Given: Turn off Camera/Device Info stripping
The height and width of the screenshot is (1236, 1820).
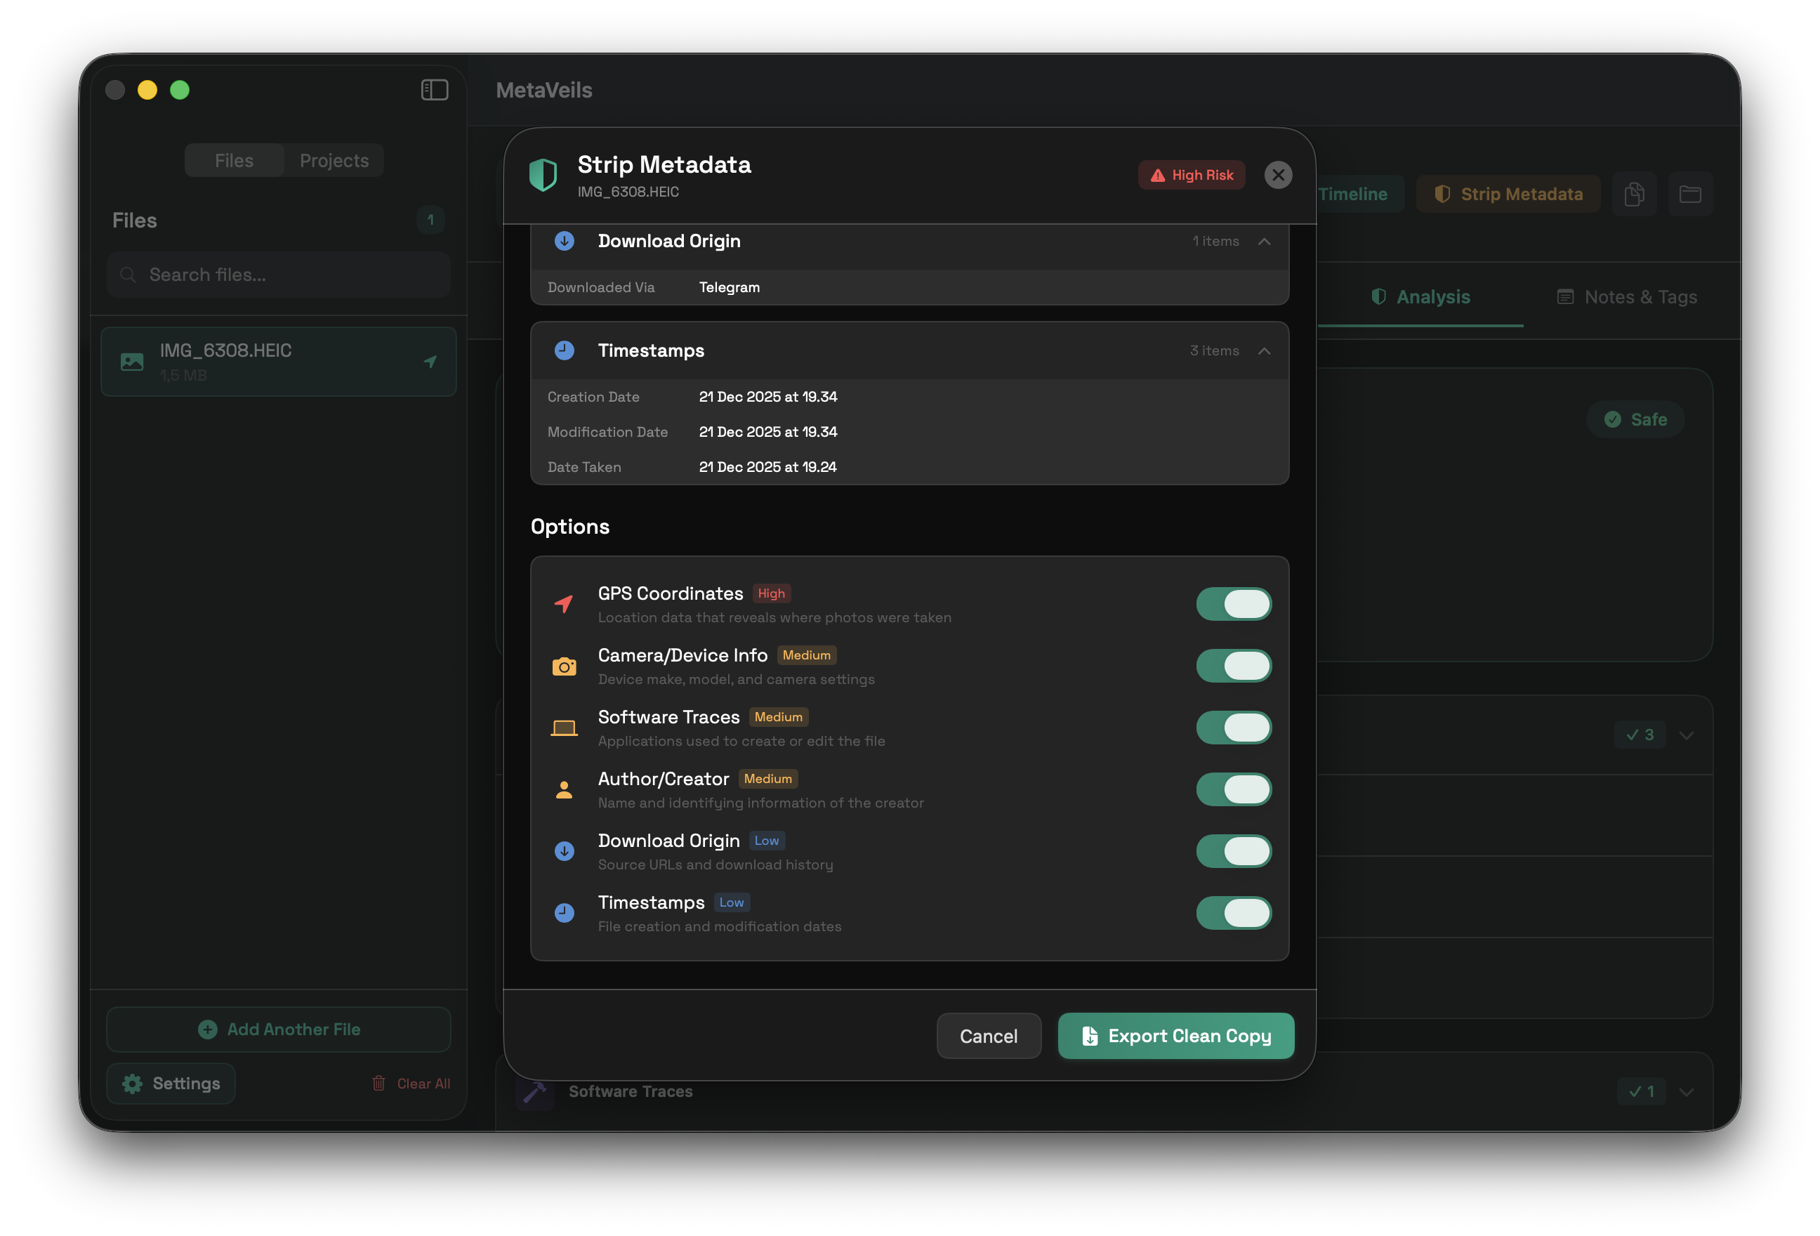Looking at the screenshot, I should point(1234,666).
